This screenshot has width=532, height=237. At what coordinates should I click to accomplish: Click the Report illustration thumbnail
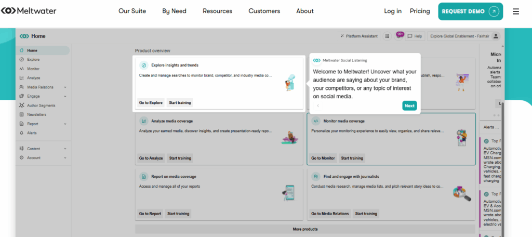tap(289, 192)
